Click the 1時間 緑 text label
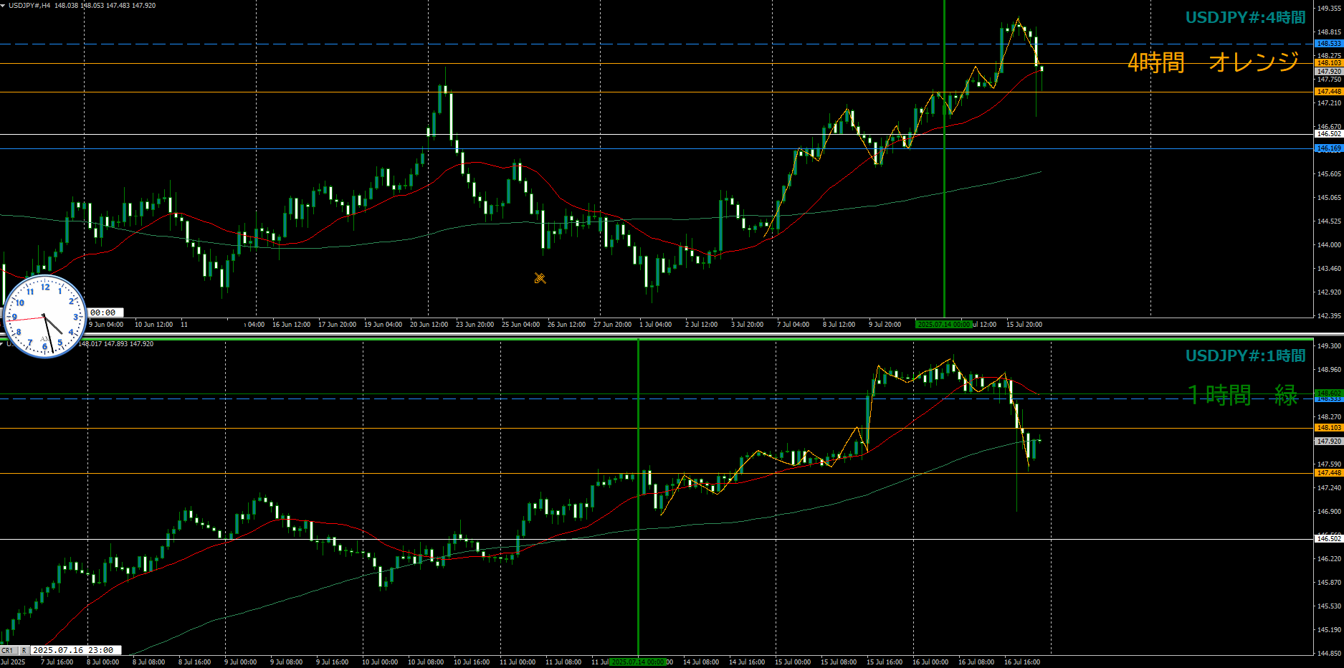Screen dimensions: 1344x668 coord(1243,395)
